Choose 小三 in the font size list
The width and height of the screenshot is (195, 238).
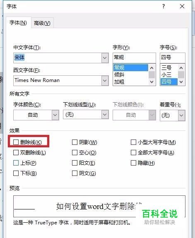(166, 75)
